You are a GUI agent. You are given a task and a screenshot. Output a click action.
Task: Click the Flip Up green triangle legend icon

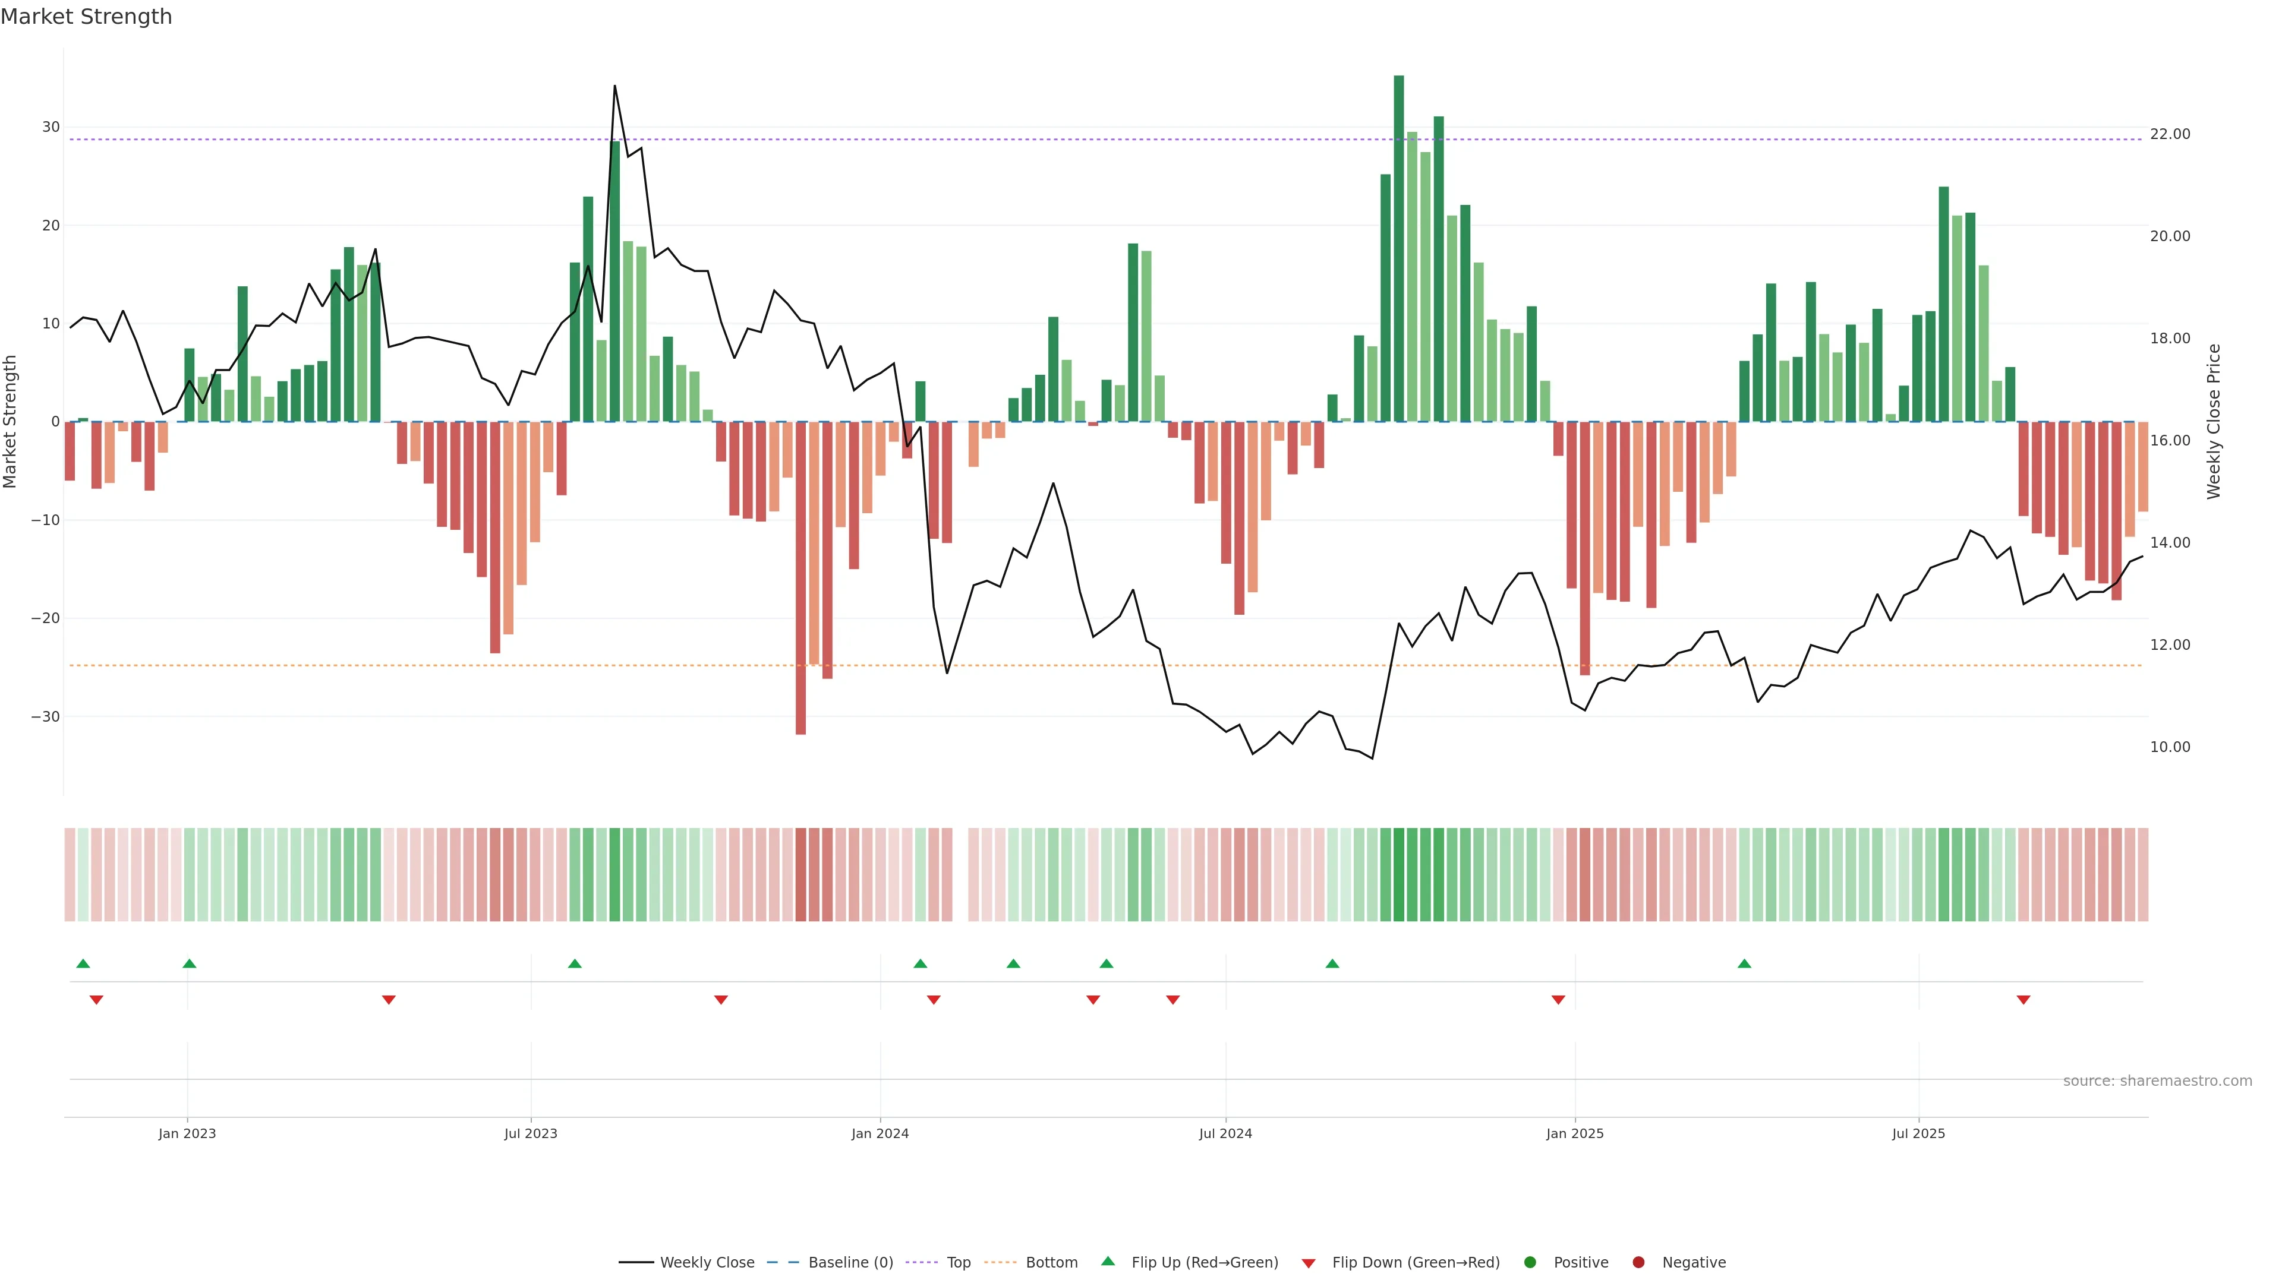(x=1107, y=1261)
